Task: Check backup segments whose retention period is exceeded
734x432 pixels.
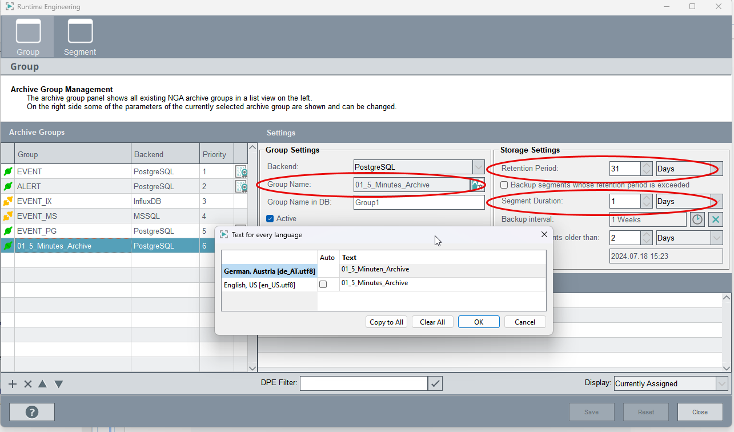Action: pyautogui.click(x=503, y=185)
